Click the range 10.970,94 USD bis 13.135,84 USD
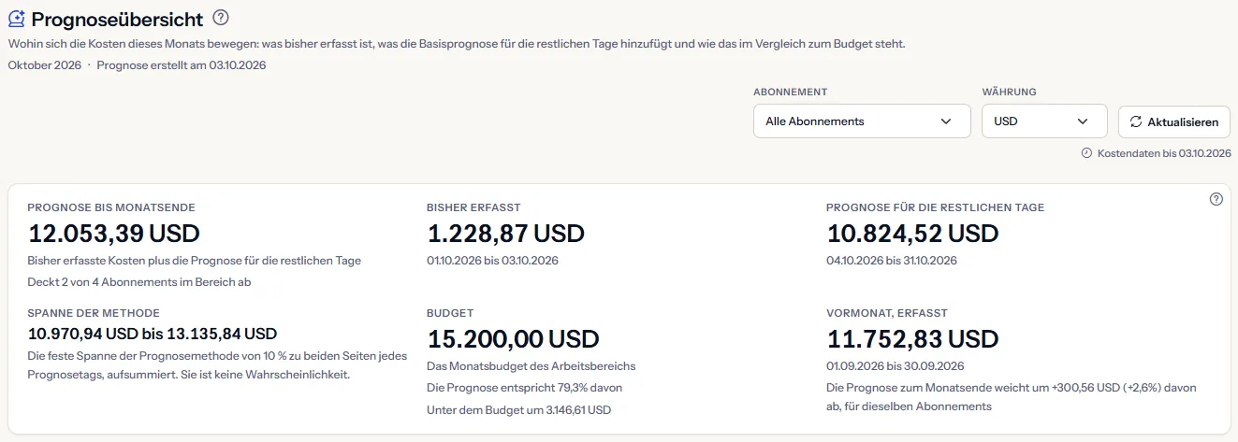 [x=153, y=334]
